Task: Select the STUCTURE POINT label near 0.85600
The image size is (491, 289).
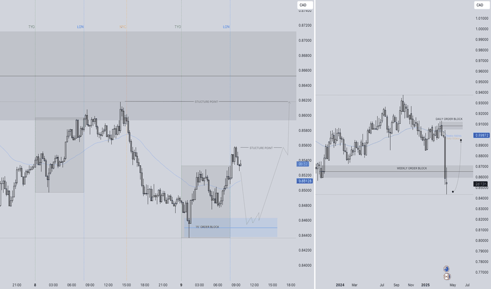Action: pyautogui.click(x=261, y=148)
